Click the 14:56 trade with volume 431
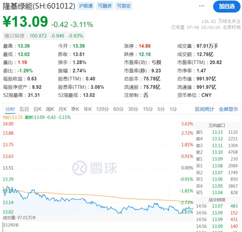 (x=217, y=219)
